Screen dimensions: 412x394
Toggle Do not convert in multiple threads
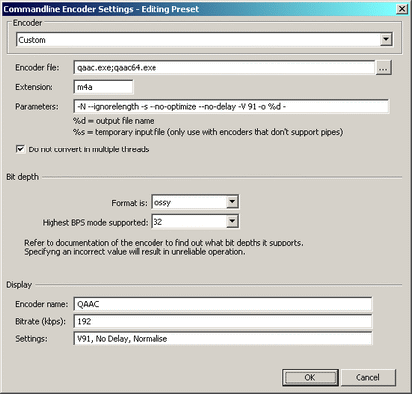click(x=20, y=149)
